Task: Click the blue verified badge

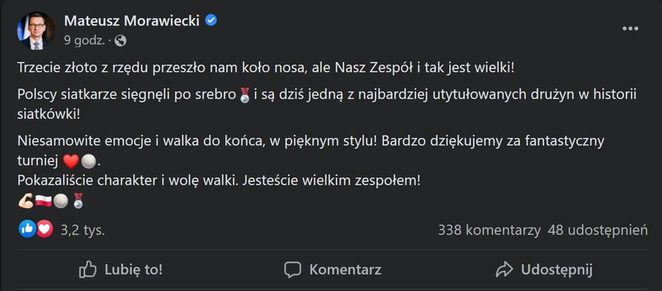Action: point(210,20)
